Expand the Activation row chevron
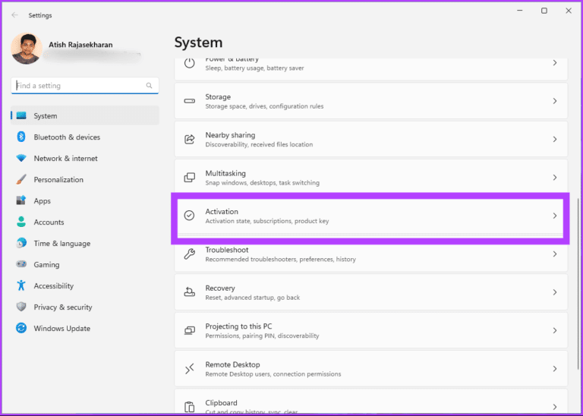This screenshot has width=583, height=416. (x=555, y=216)
